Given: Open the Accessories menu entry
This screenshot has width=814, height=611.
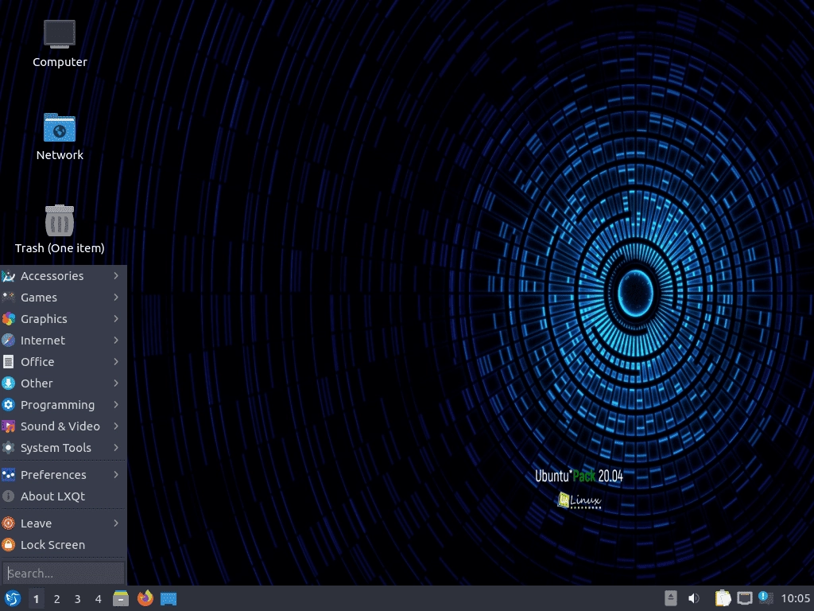Looking at the screenshot, I should [x=64, y=276].
